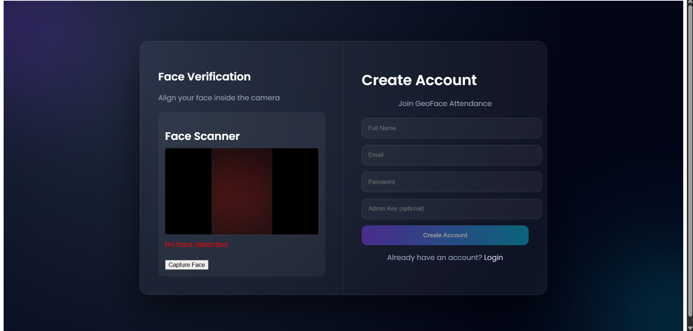Click 'Align your face inside the camera' text
This screenshot has height=331, width=693.
point(219,98)
